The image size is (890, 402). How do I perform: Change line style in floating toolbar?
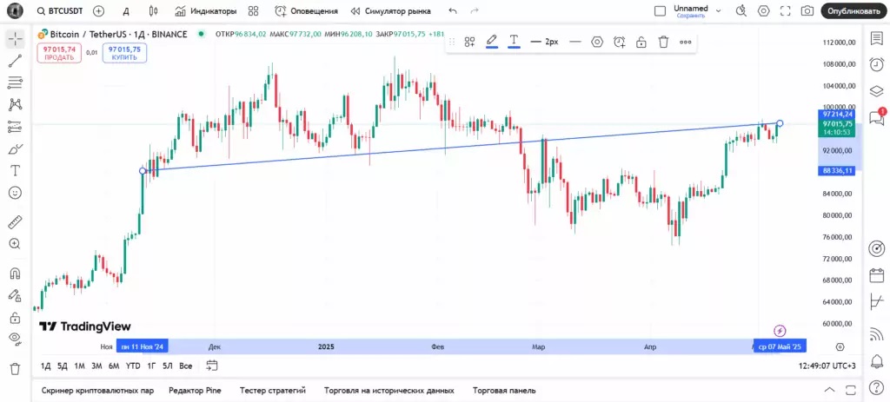(575, 42)
